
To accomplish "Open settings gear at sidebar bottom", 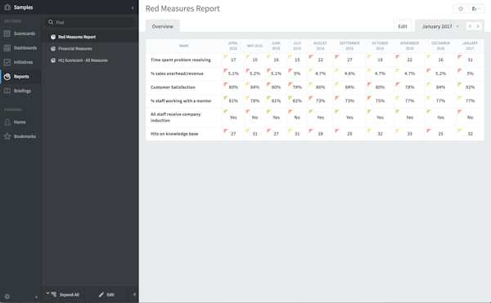I will click(x=7, y=296).
